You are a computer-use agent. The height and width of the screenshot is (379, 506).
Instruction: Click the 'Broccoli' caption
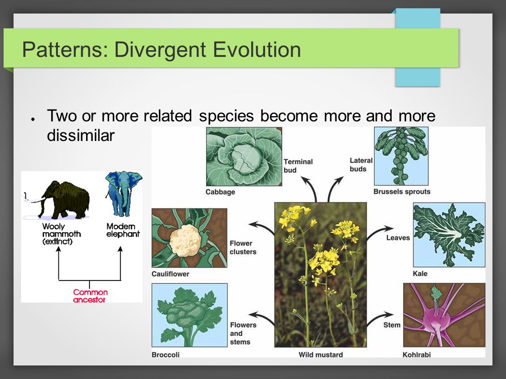[165, 355]
